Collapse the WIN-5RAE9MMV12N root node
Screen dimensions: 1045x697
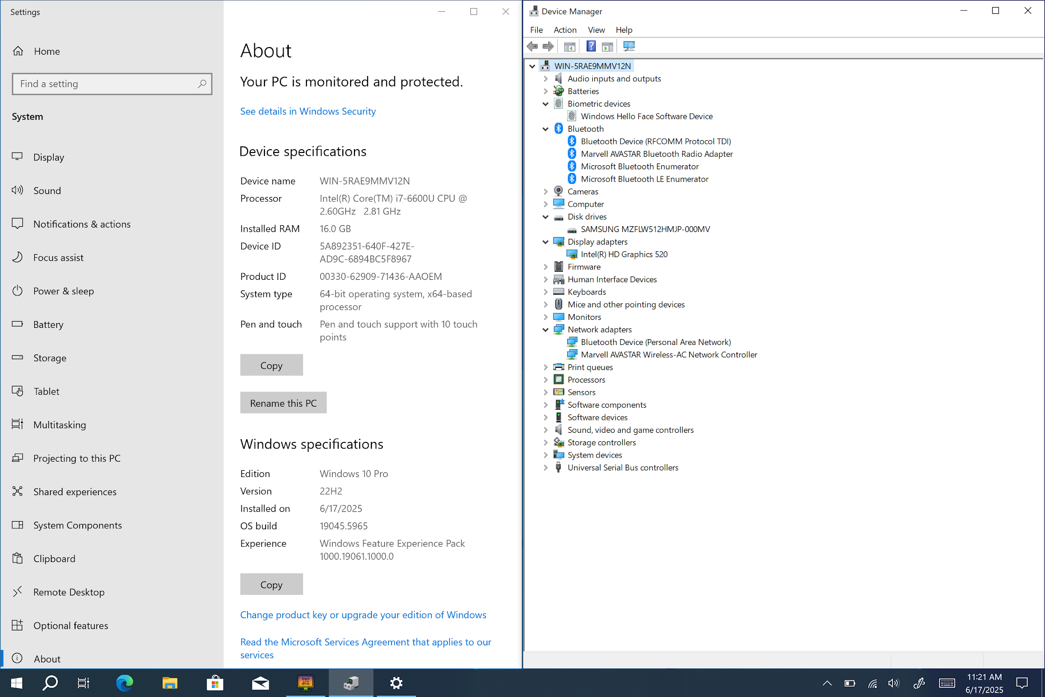[532, 66]
